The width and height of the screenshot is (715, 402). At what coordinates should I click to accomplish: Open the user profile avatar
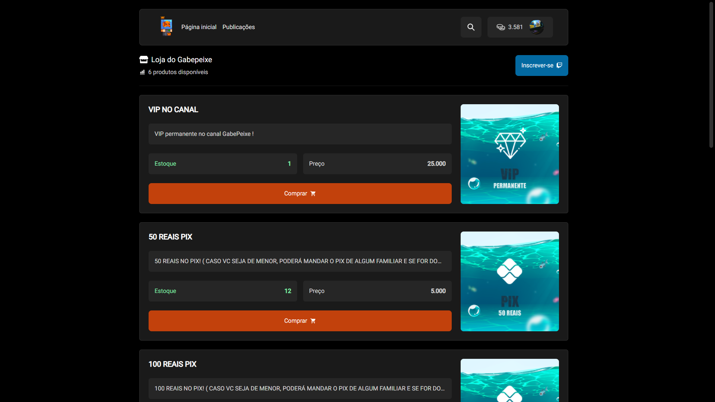click(536, 27)
